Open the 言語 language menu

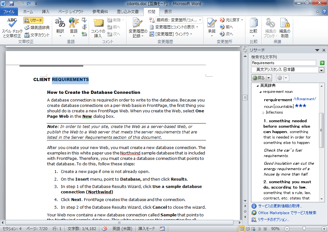[73, 28]
